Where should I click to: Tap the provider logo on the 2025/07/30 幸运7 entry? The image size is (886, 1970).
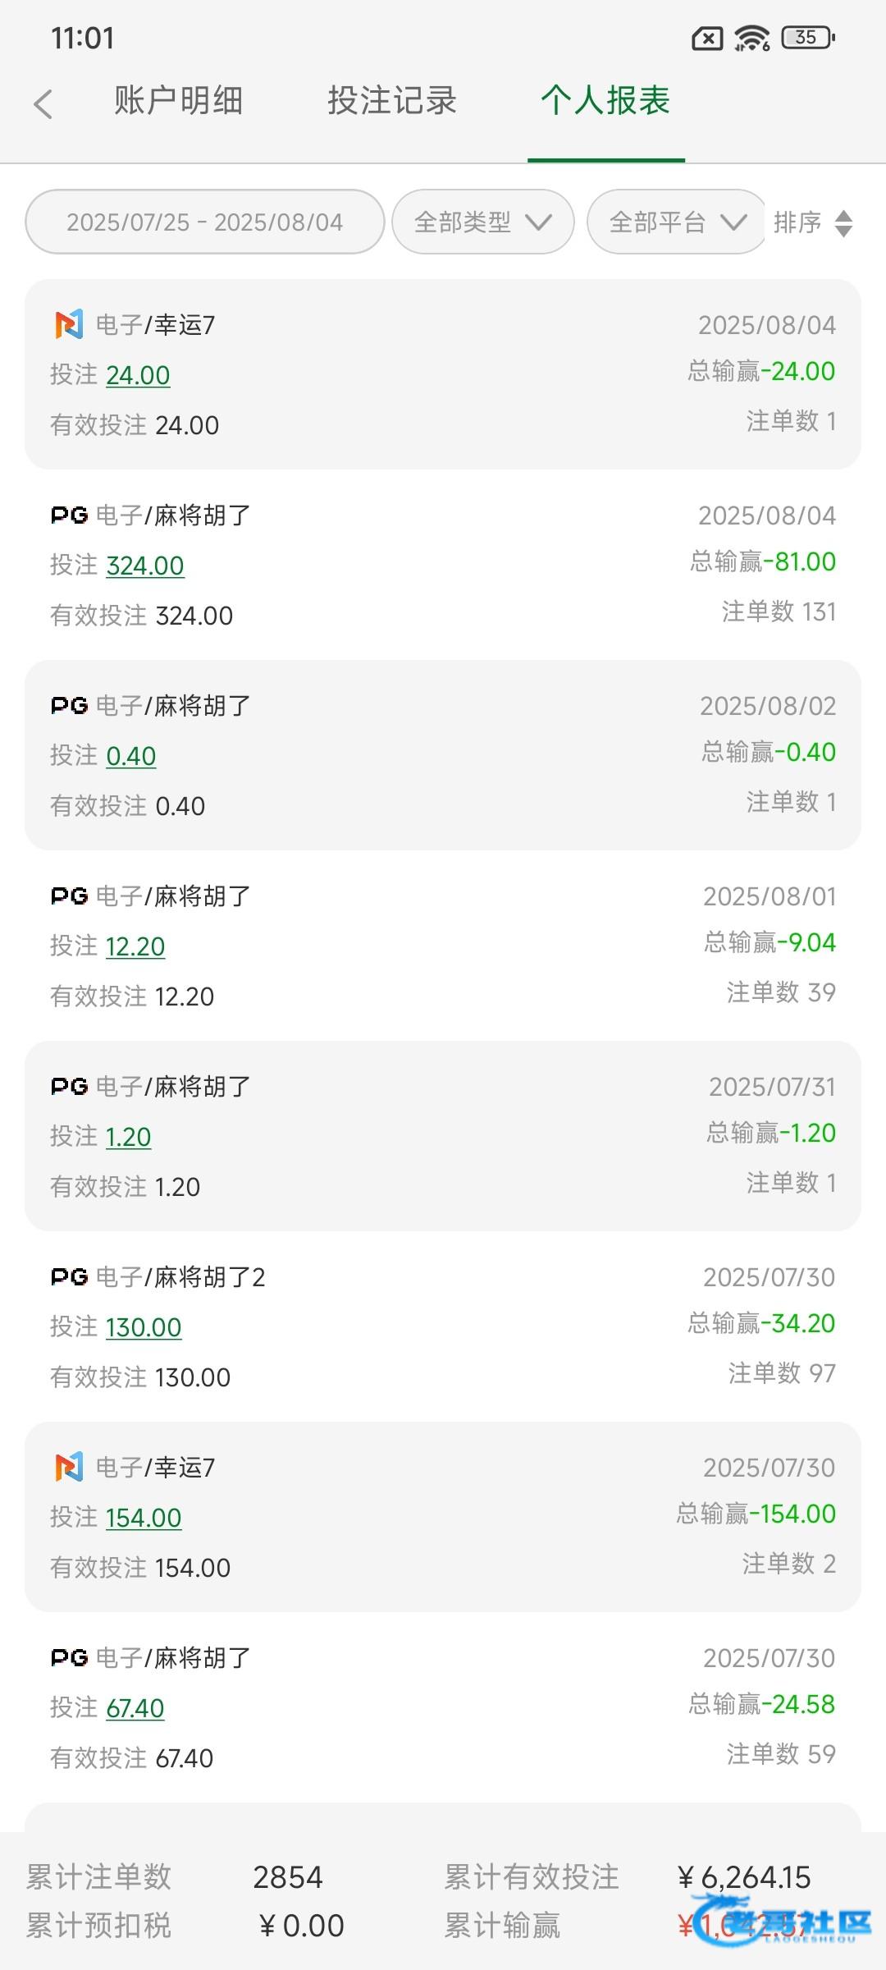69,1468
